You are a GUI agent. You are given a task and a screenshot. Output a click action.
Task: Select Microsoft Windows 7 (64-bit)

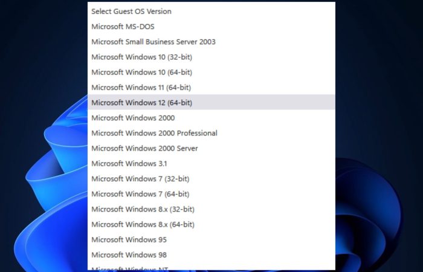tap(211, 194)
